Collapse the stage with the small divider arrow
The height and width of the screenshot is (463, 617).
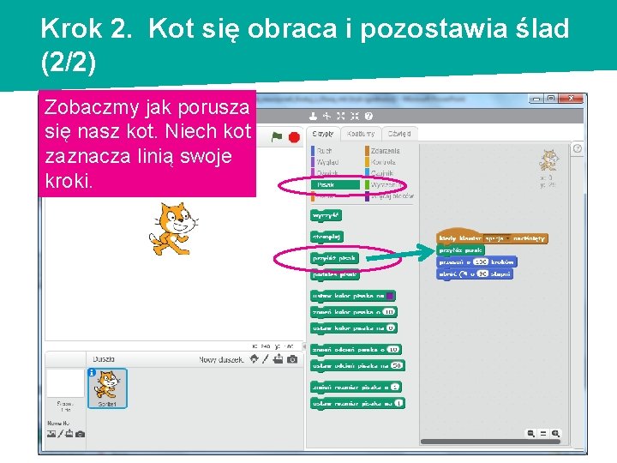pos(303,346)
